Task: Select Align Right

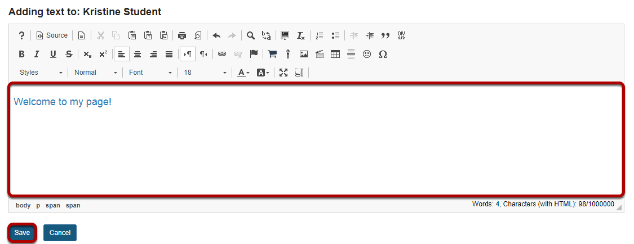Action: [153, 54]
